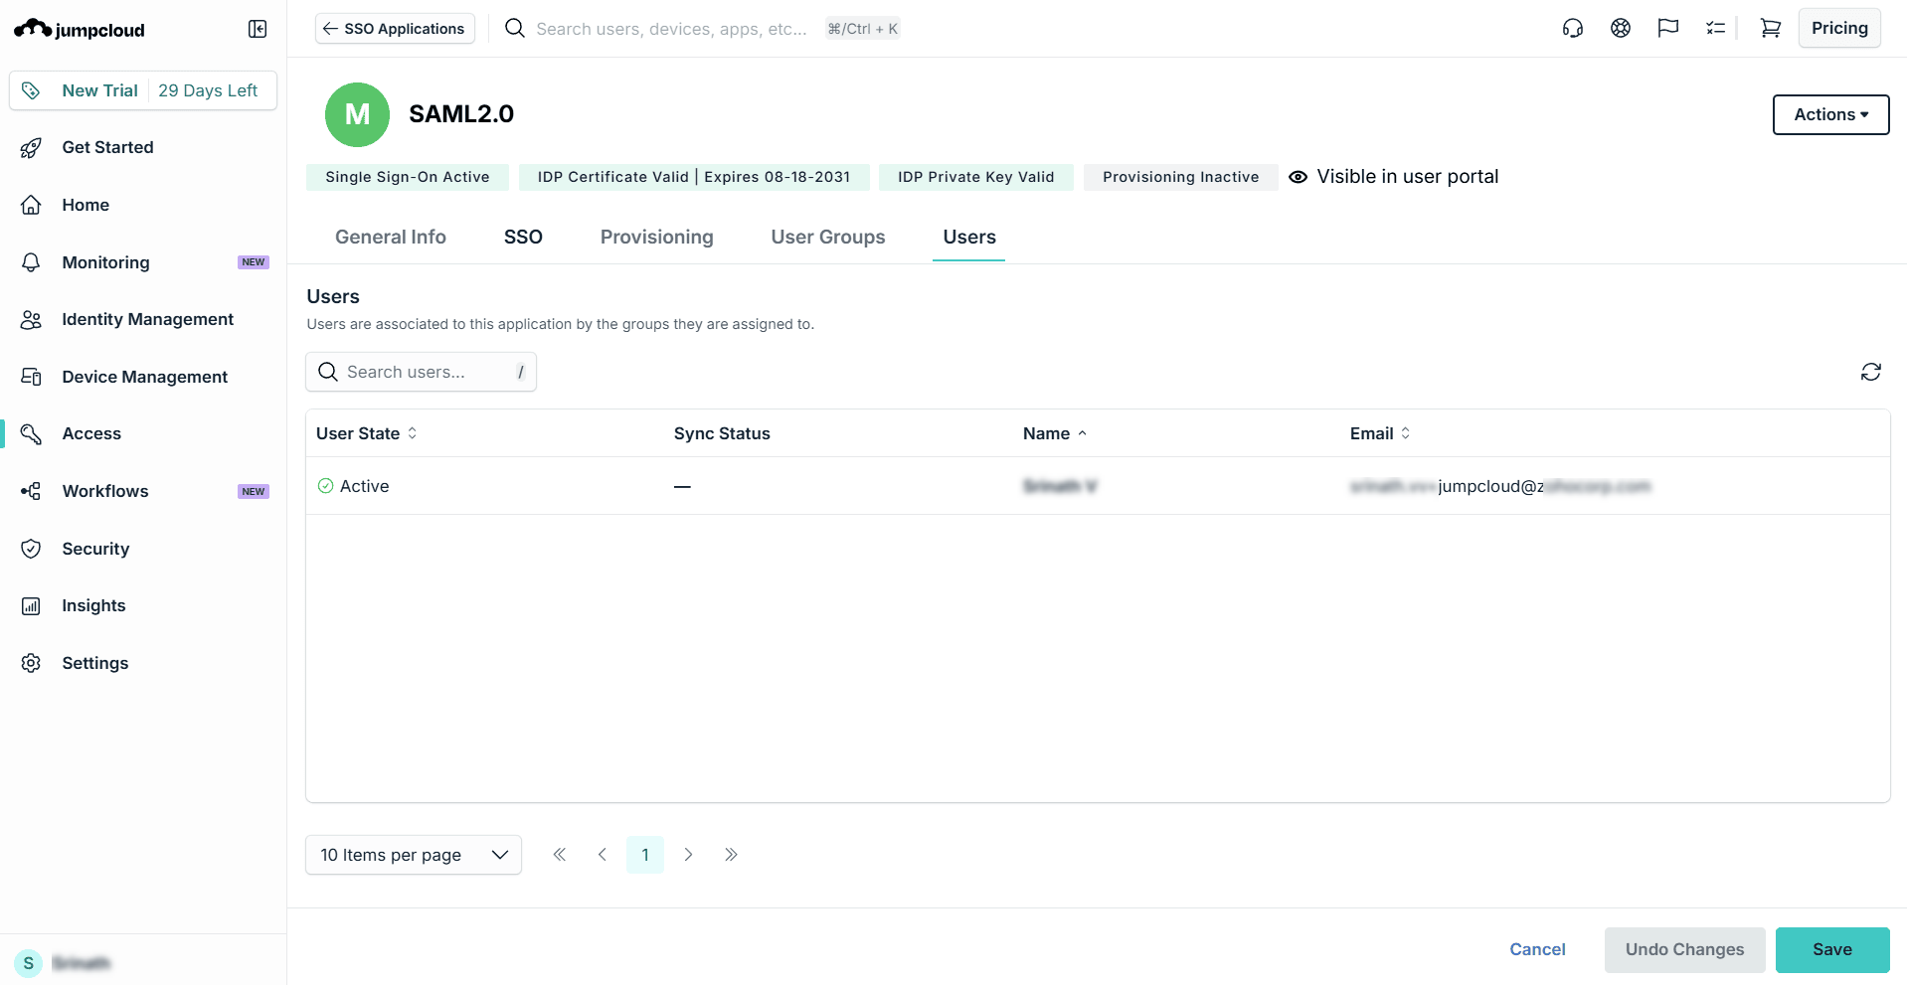Click the Sync Status column header

tap(722, 433)
